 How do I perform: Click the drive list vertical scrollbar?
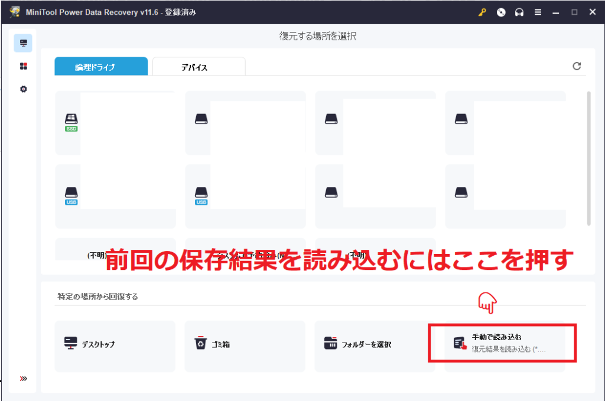[x=589, y=158]
